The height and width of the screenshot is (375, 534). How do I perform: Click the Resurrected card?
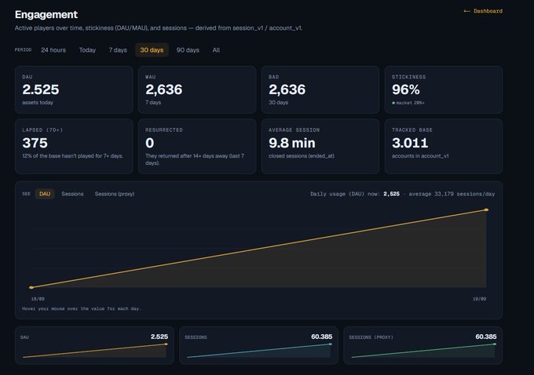(x=197, y=147)
